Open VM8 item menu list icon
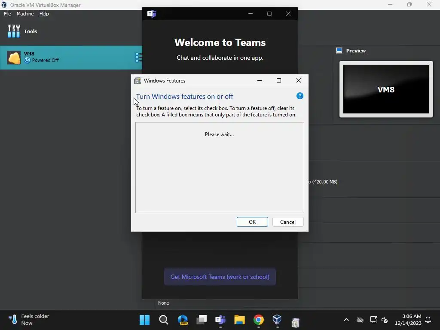440x330 pixels. click(139, 57)
